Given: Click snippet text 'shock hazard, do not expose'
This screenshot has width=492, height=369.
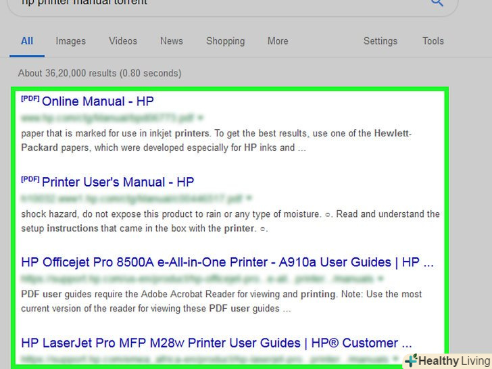Looking at the screenshot, I should (x=80, y=214).
